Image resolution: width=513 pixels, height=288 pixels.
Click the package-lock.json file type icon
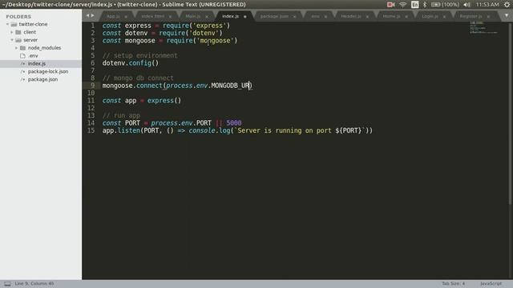[22, 71]
